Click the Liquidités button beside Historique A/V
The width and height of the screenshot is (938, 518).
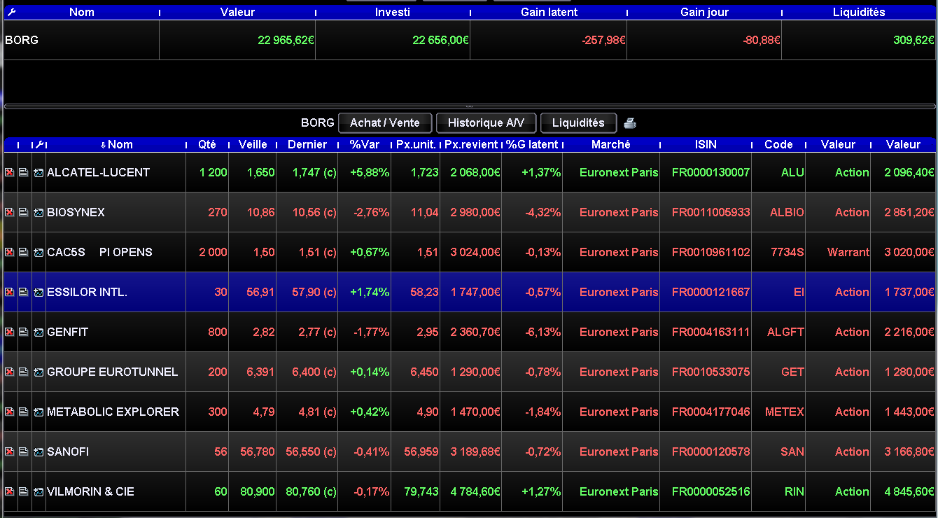click(578, 122)
